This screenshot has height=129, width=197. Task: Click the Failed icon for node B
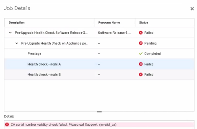(141, 75)
